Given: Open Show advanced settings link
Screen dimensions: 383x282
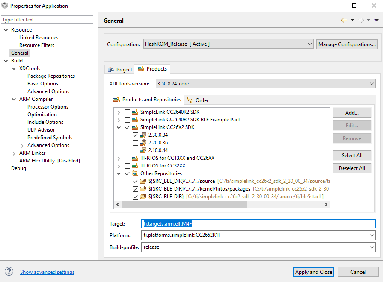Looking at the screenshot, I should pyautogui.click(x=47, y=272).
